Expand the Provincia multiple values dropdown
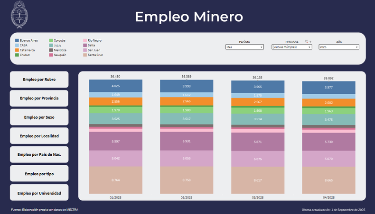 coord(291,47)
